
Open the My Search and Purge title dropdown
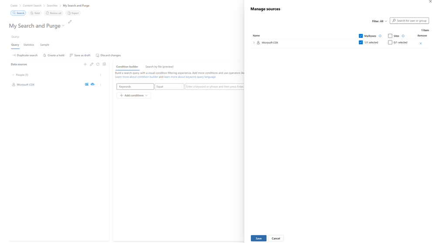click(63, 26)
